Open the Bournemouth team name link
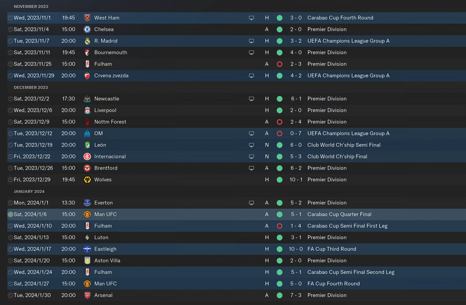Screen dimensions: 466x305 point(111,52)
